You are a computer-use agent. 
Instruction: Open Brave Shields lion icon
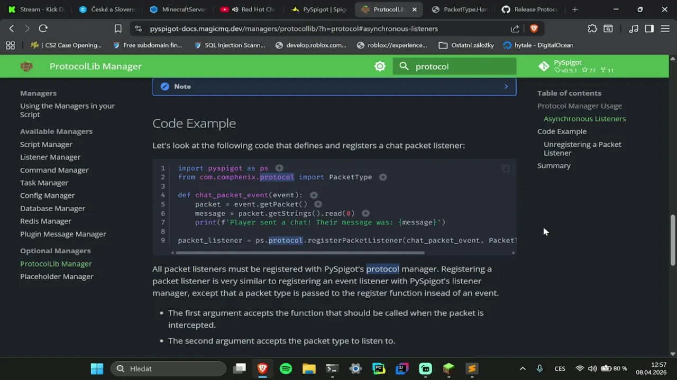(x=534, y=28)
